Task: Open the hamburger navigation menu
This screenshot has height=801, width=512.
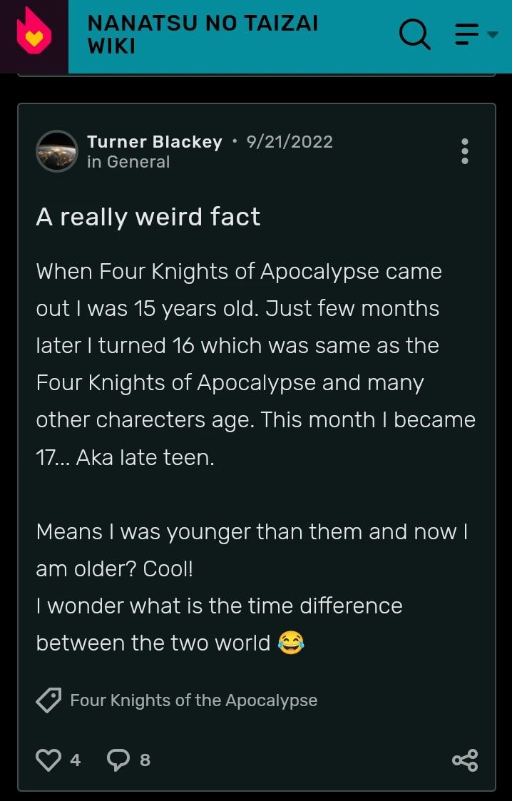Action: (x=466, y=34)
